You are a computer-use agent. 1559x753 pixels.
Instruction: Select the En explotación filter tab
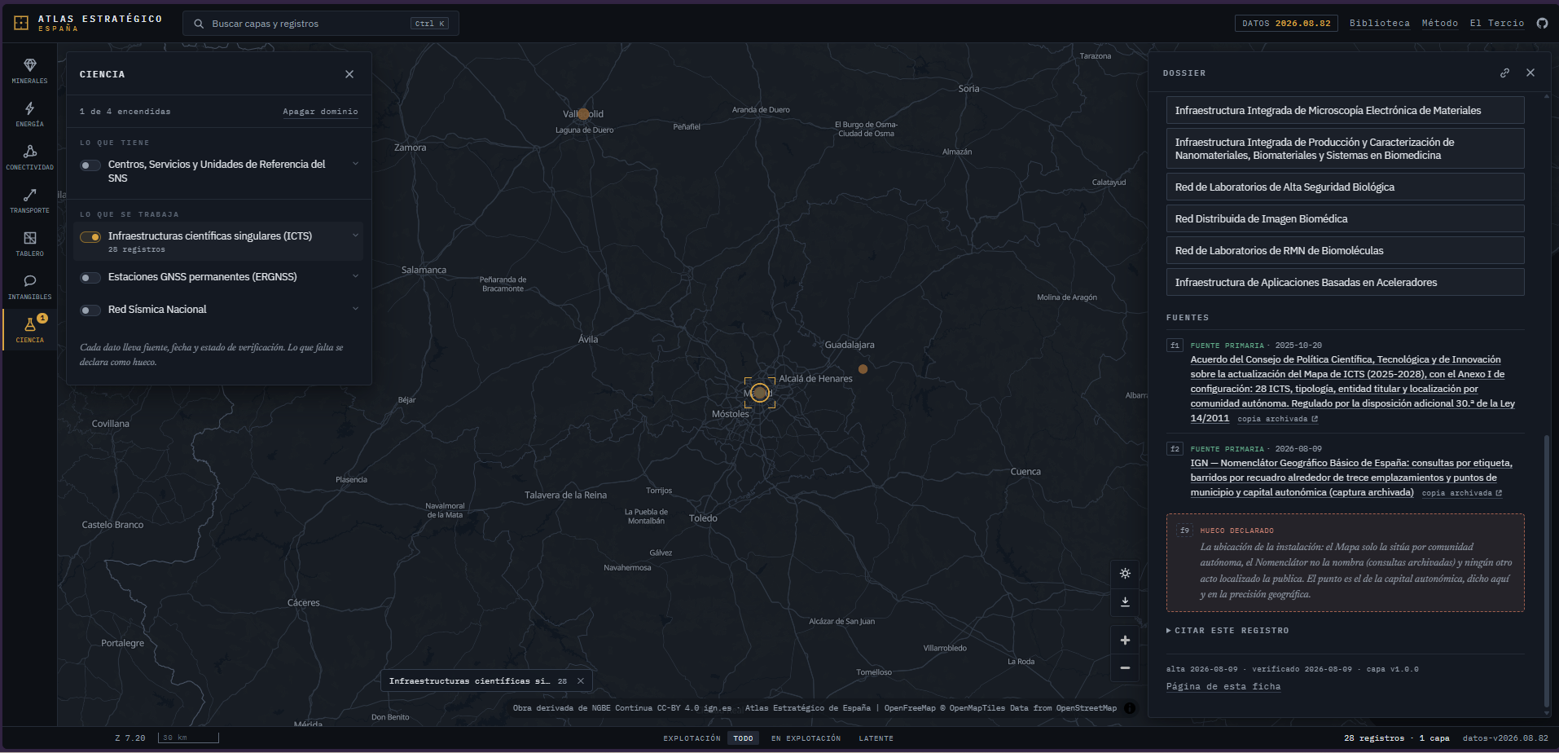(x=806, y=738)
